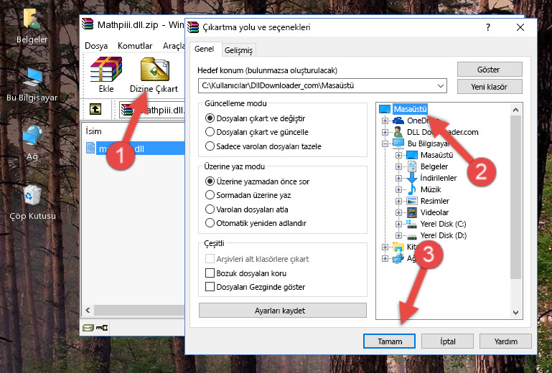Screen dimensions: 552x373
Task: Expand Belgeler tree node
Action: click(398, 167)
